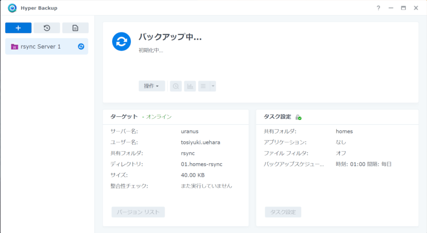The width and height of the screenshot is (427, 233).
Task: Click the sync status icon on rsync Server 1
Action: (x=81, y=47)
